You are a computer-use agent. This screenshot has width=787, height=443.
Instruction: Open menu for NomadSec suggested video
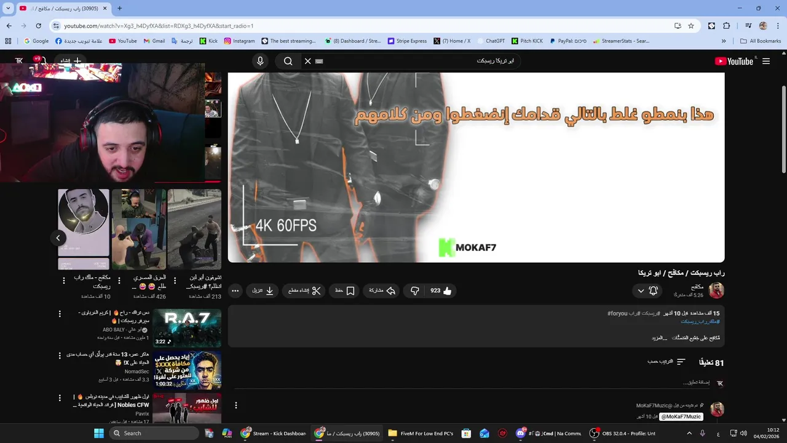pyautogui.click(x=60, y=356)
